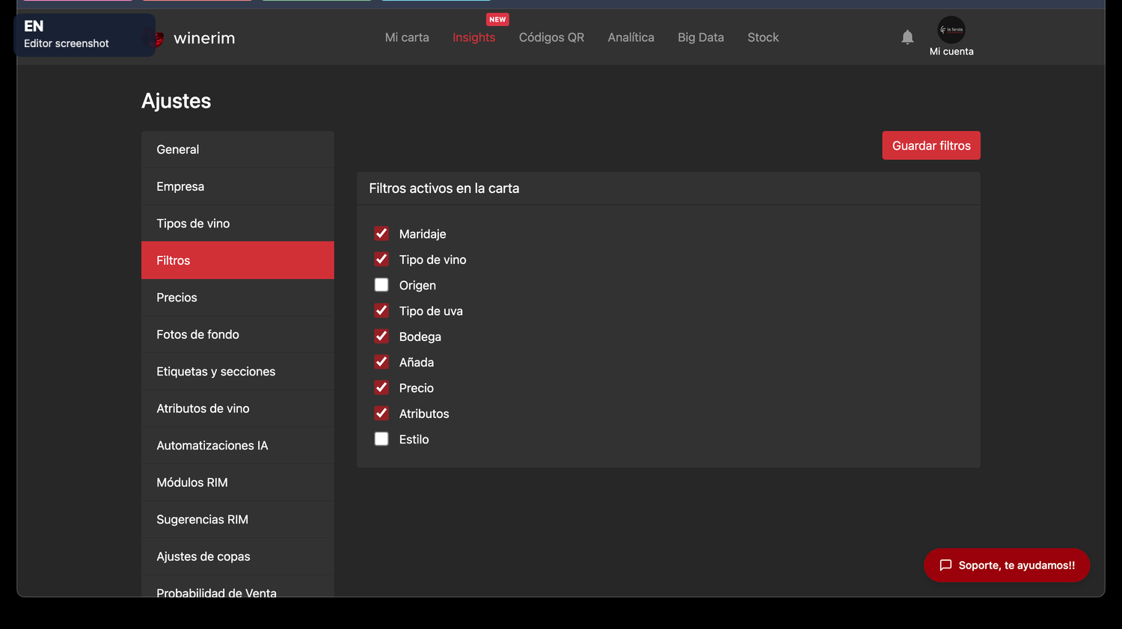Go to Ajustes de copas

(x=238, y=556)
